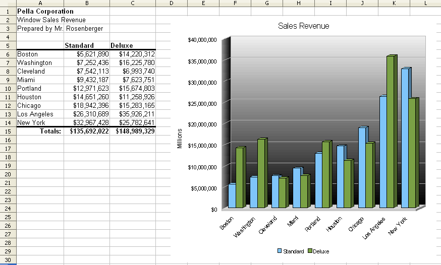This screenshot has height=265, width=441.
Task: Click the green Deluxe legend swatch
Action: pos(310,251)
